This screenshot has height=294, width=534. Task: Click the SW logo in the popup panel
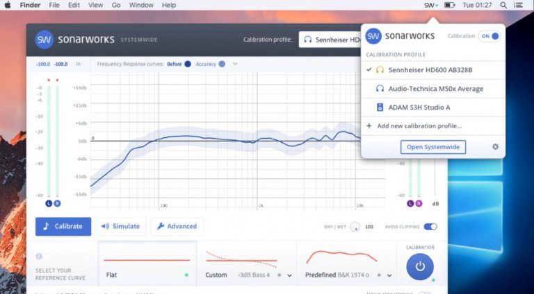pos(373,36)
